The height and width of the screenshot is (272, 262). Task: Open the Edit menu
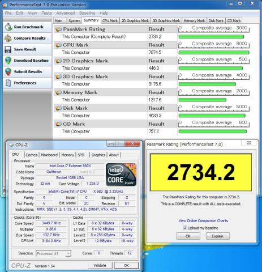[x=19, y=13]
